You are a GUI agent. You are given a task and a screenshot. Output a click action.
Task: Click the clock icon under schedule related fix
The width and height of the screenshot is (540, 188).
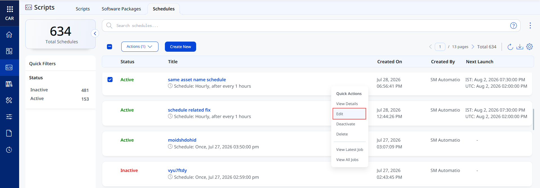click(170, 116)
